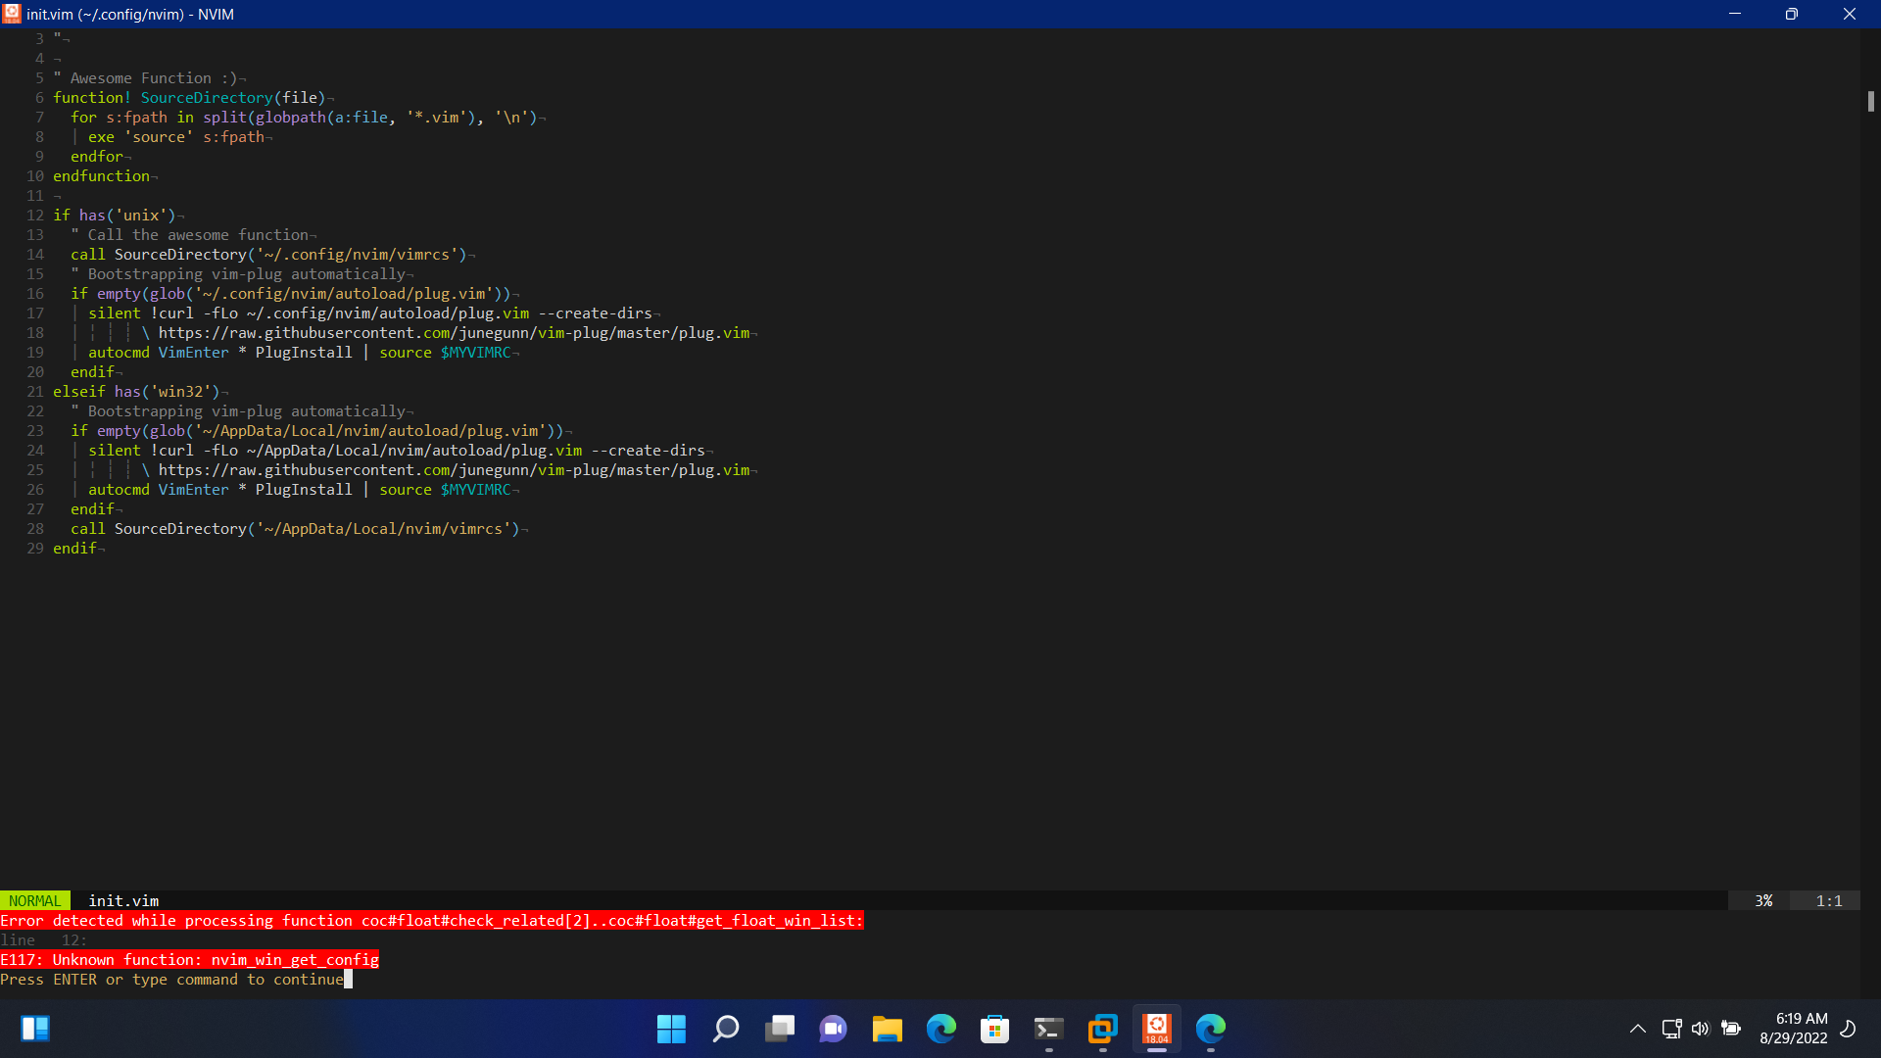Open network quick settings from the tray
This screenshot has height=1058, width=1881.
pyautogui.click(x=1670, y=1029)
